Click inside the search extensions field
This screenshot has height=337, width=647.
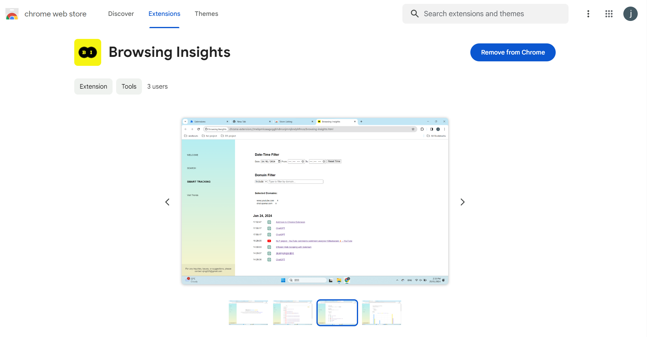click(485, 14)
